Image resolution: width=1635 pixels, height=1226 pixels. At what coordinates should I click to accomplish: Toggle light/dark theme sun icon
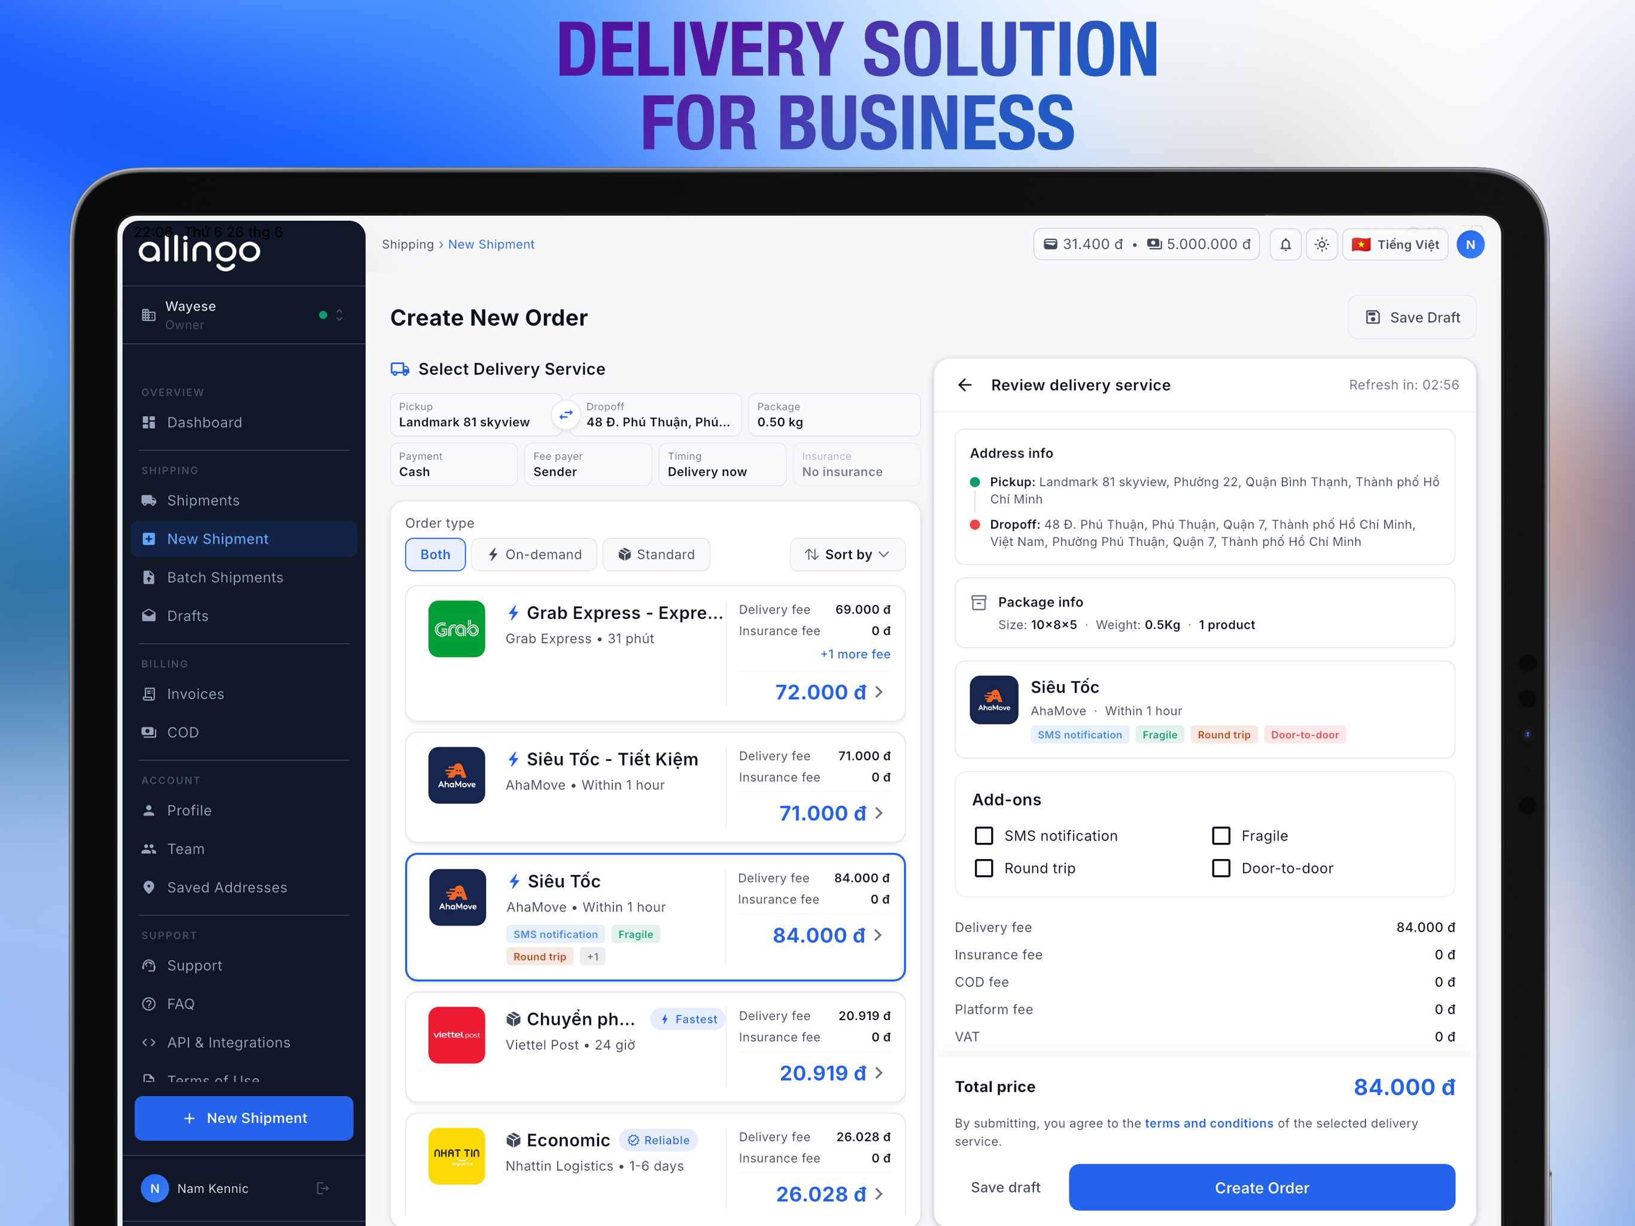point(1321,244)
